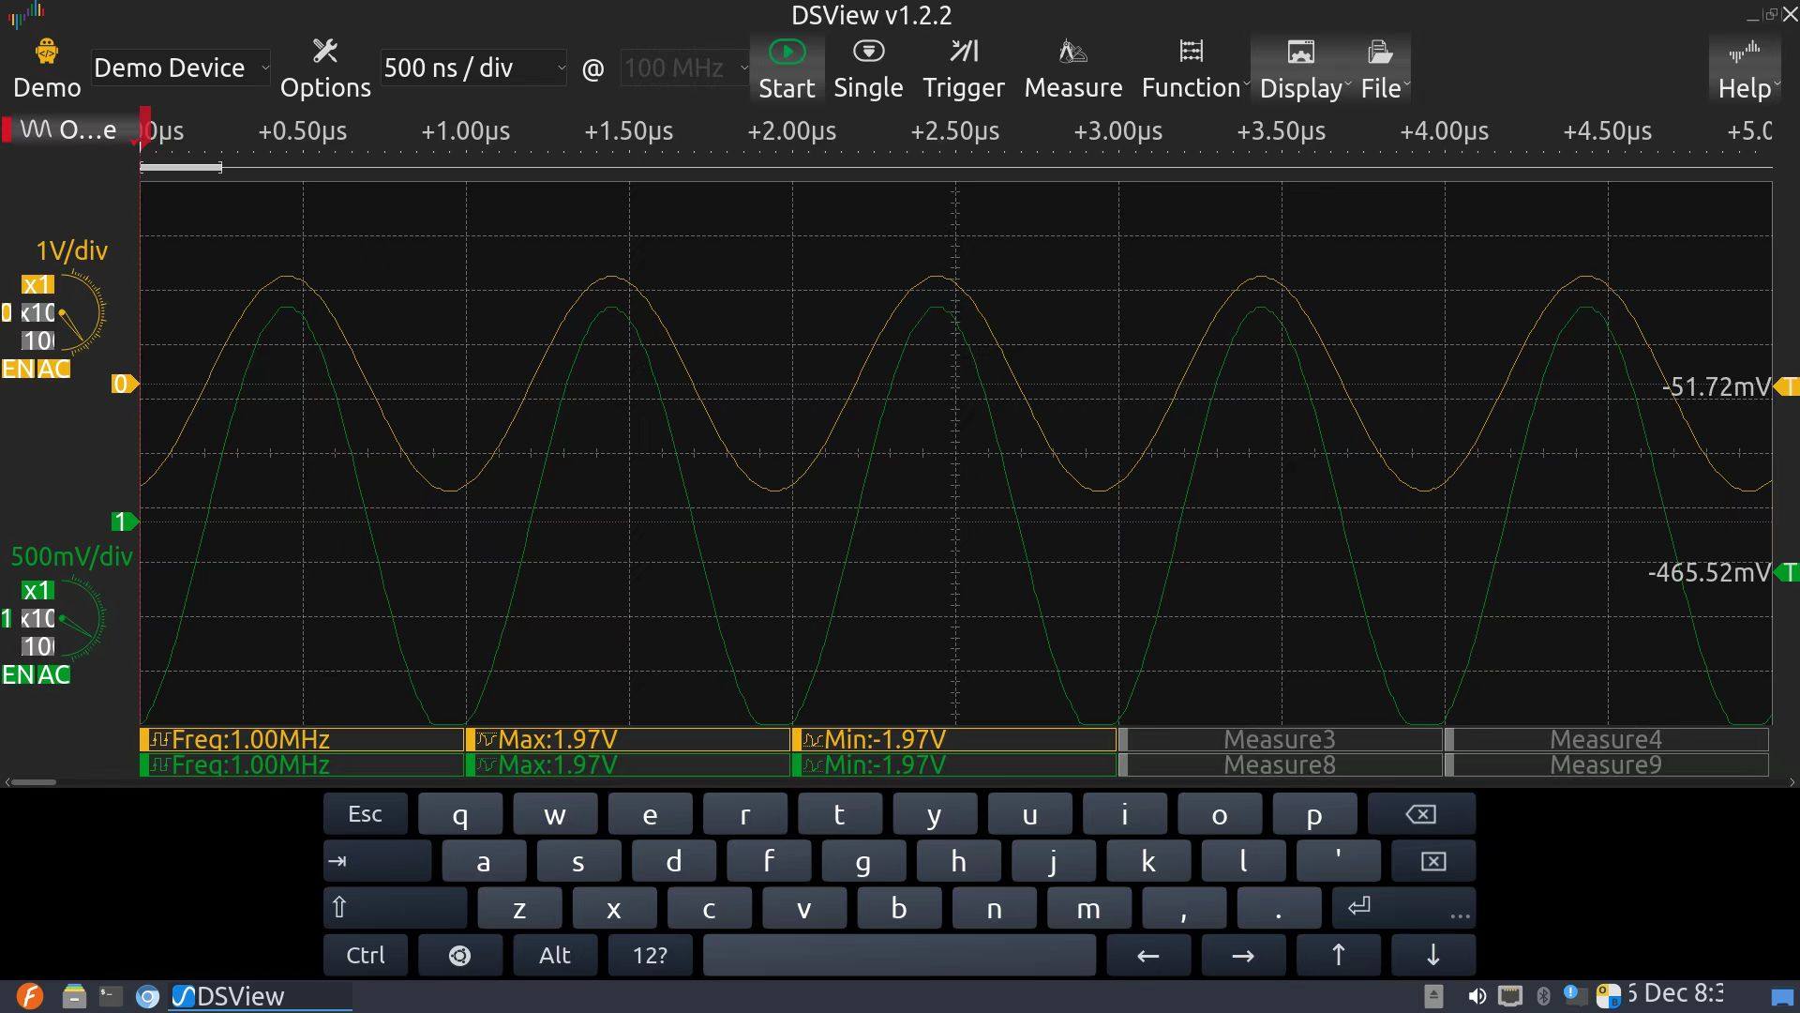Open device Options wrench icon

point(324,51)
